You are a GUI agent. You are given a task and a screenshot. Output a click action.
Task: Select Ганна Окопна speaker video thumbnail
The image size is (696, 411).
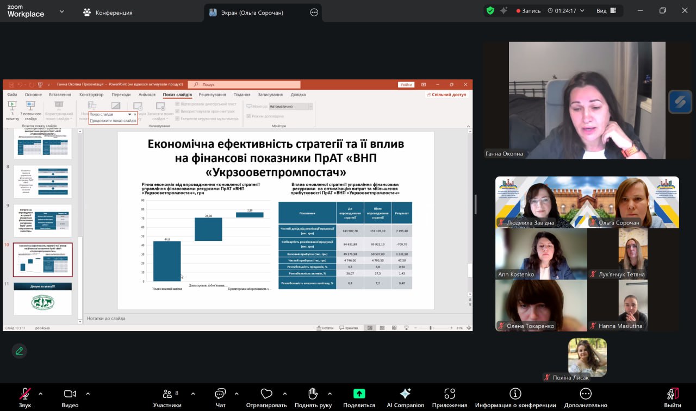(574, 101)
